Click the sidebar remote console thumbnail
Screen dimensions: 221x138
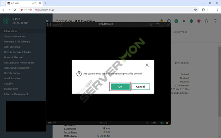point(26,116)
